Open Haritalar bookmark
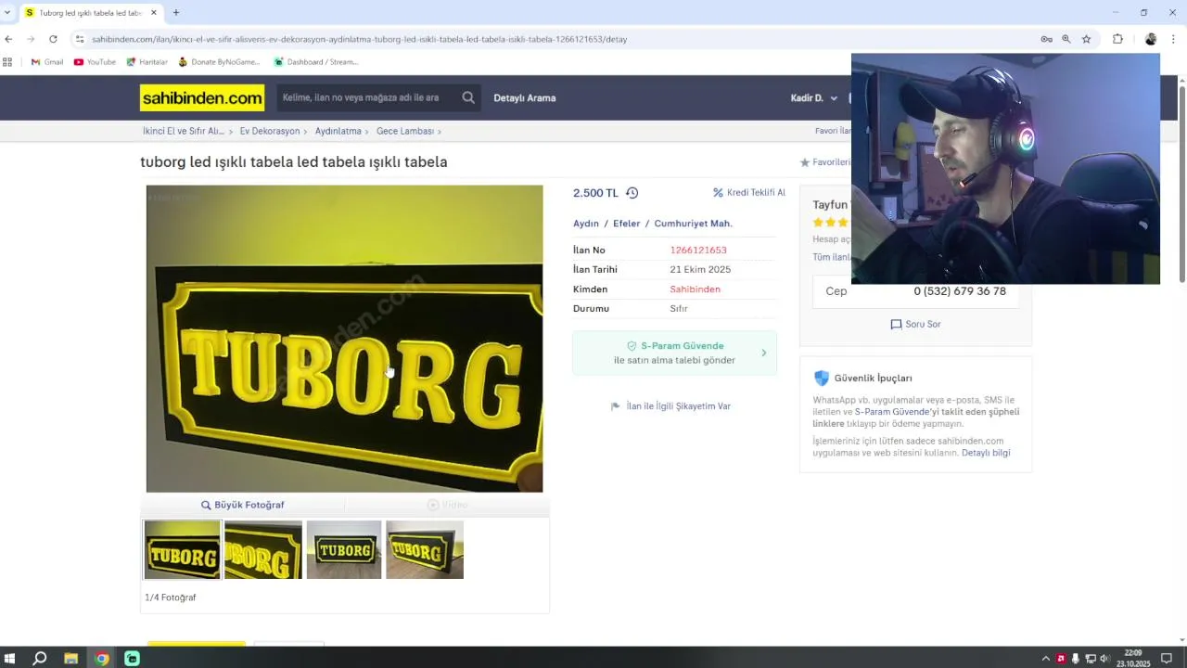This screenshot has width=1187, height=668. pos(147,62)
